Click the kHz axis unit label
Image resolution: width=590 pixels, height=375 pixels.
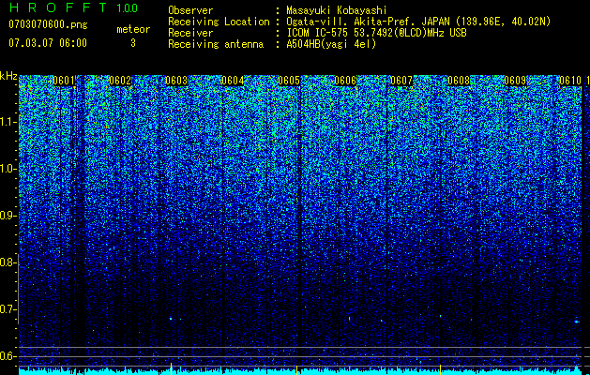tap(8, 76)
